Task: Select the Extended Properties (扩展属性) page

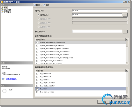Action: pyautogui.click(x=7, y=12)
